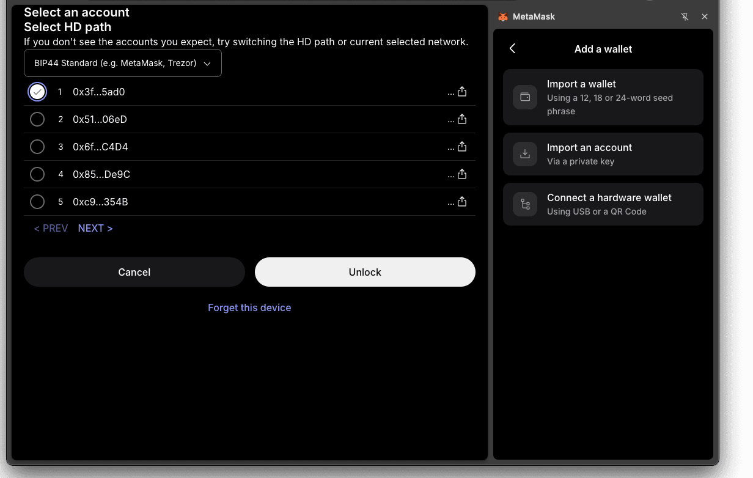The image size is (753, 478).
Task: Click the Unlock button
Action: (x=365, y=272)
